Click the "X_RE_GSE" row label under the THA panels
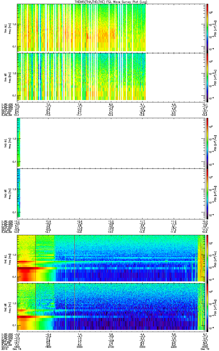Image resolution: width=219 pixels, height=351 pixels. pos(7,104)
